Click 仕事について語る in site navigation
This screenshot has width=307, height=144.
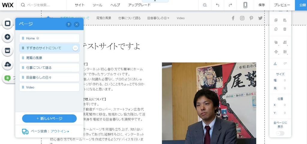[130, 18]
